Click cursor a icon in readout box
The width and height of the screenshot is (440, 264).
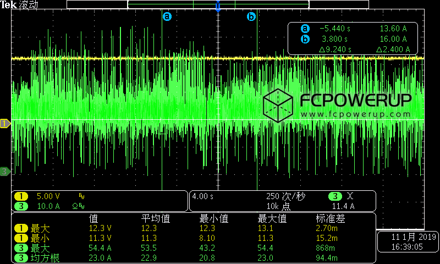click(x=305, y=29)
